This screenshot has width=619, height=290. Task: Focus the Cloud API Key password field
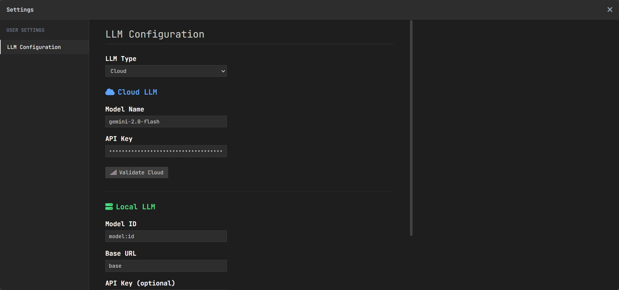click(166, 151)
